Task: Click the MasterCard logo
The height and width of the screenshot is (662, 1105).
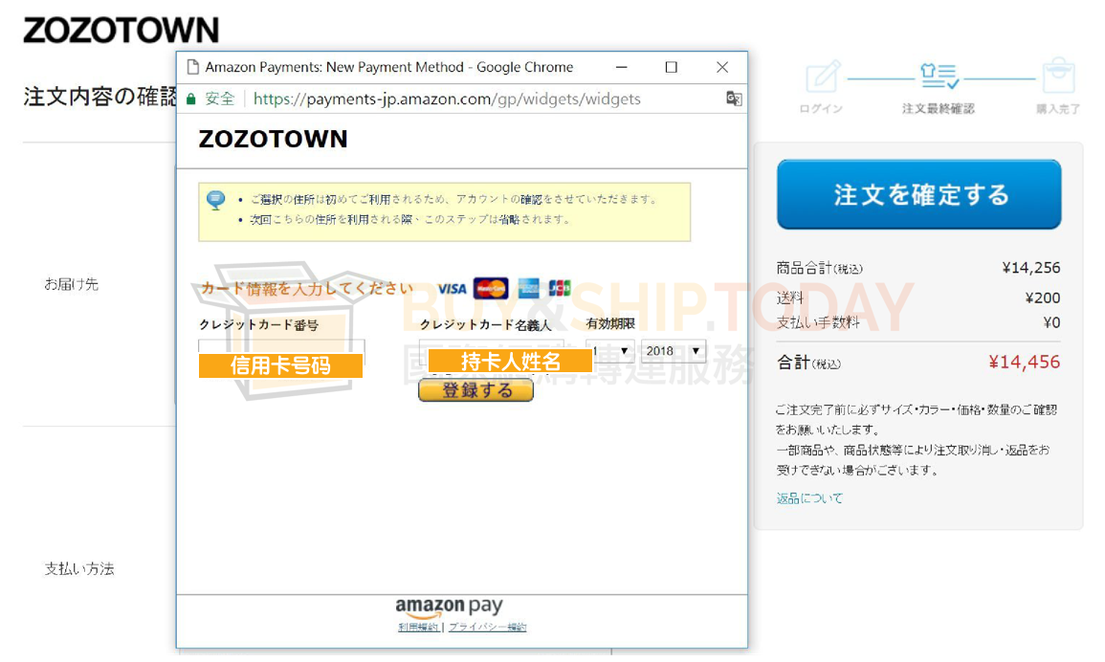Action: coord(491,288)
